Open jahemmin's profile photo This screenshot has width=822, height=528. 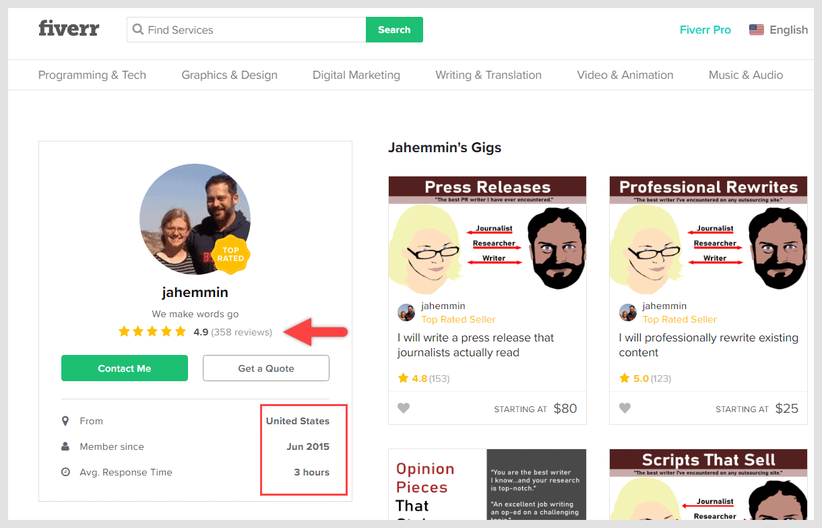click(x=195, y=219)
